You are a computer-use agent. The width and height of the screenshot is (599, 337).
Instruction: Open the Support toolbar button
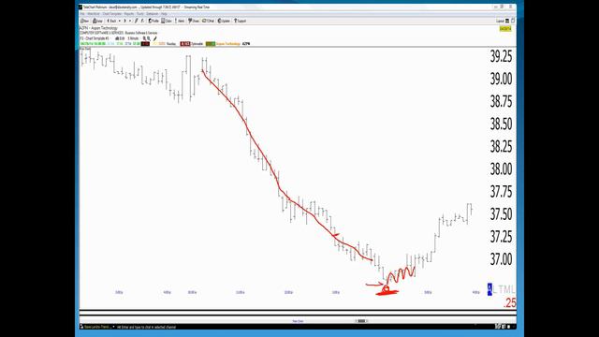[x=240, y=21]
